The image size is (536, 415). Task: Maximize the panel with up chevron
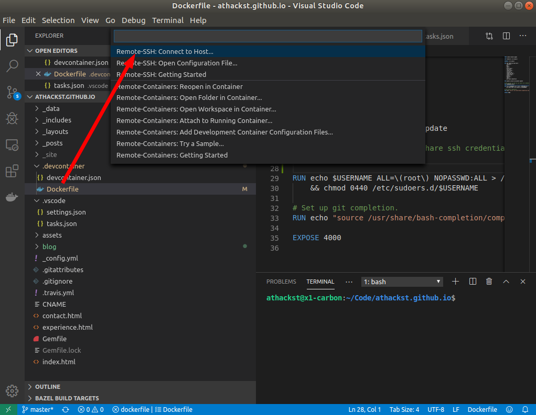[506, 282]
